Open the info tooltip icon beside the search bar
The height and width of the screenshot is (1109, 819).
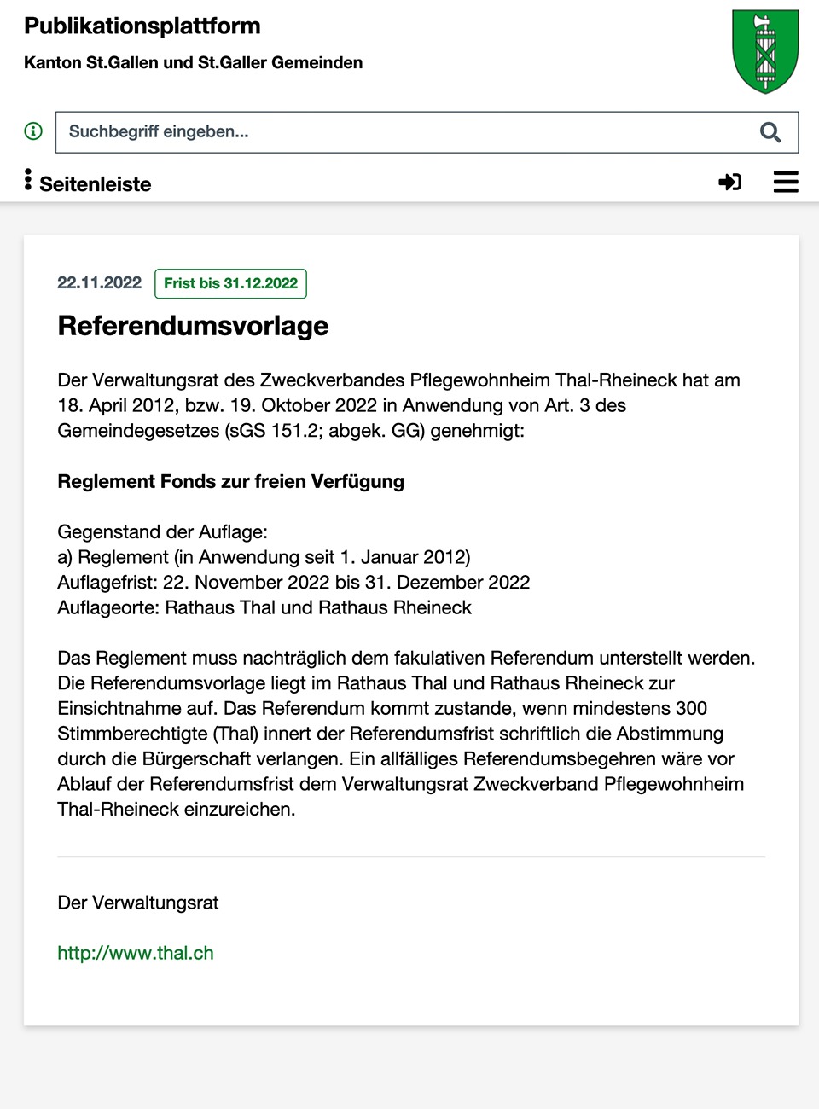pyautogui.click(x=33, y=132)
